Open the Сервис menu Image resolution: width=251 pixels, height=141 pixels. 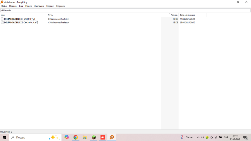coord(50,6)
